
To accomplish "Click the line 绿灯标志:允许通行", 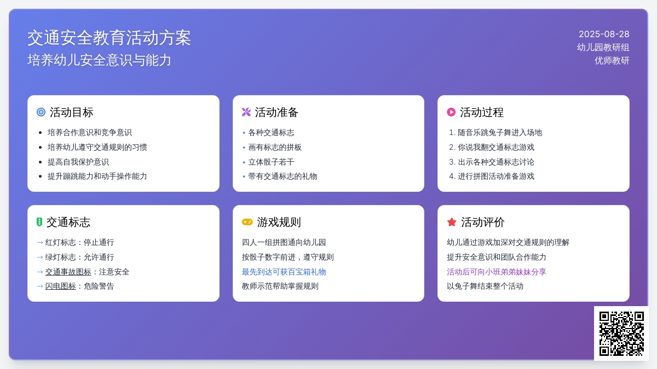I will click(x=80, y=257).
